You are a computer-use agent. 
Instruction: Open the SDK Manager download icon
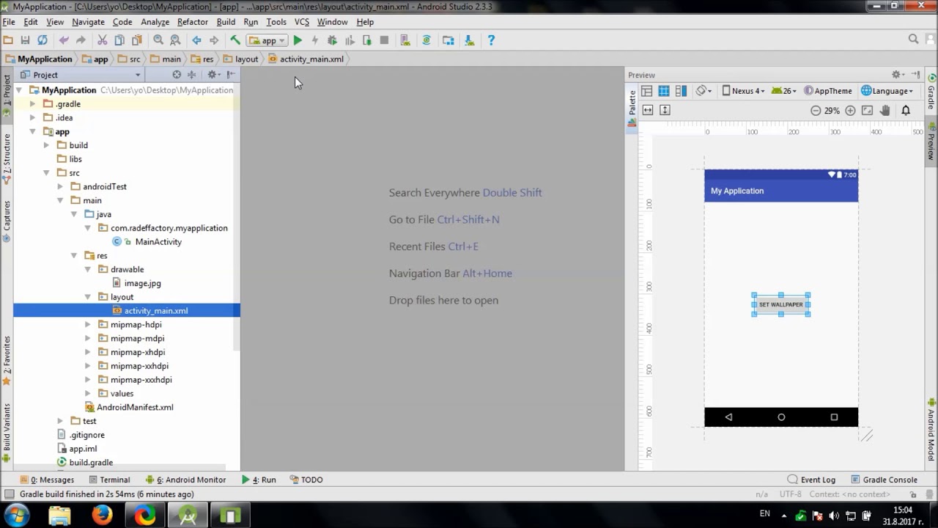tap(469, 40)
